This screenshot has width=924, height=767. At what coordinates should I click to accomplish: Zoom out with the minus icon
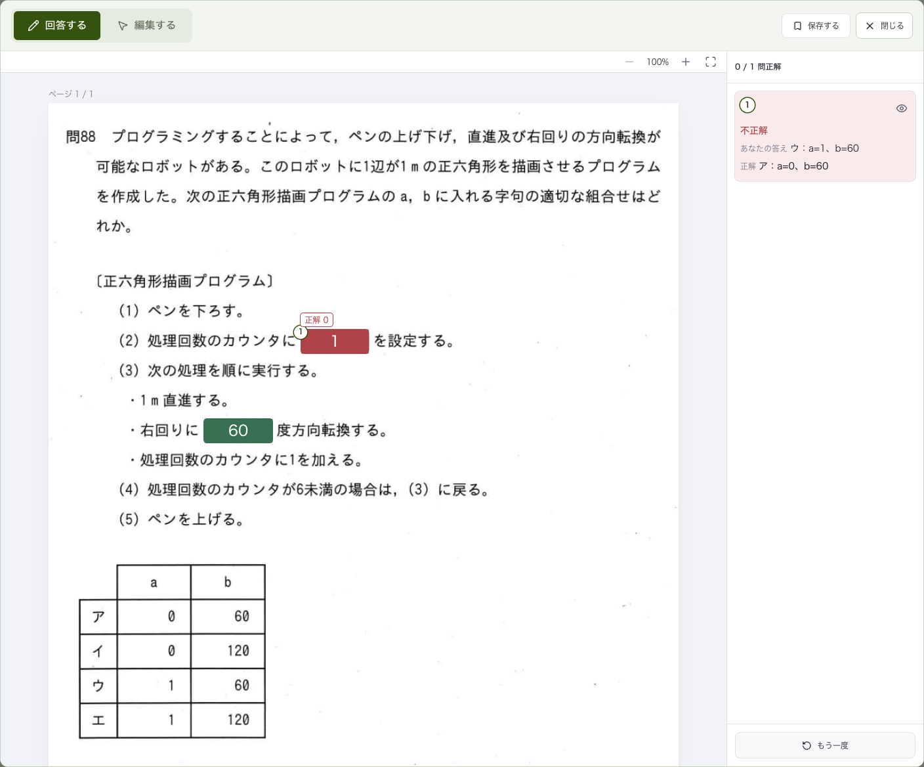tap(629, 62)
